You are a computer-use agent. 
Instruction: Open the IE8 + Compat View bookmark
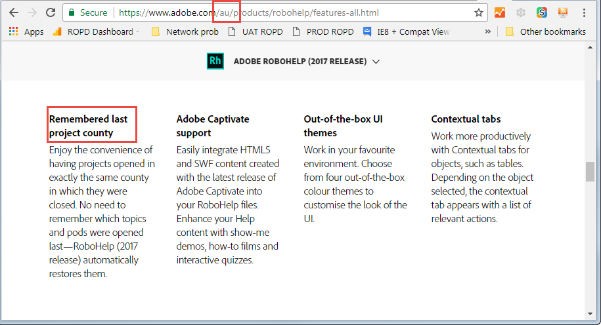pos(407,31)
